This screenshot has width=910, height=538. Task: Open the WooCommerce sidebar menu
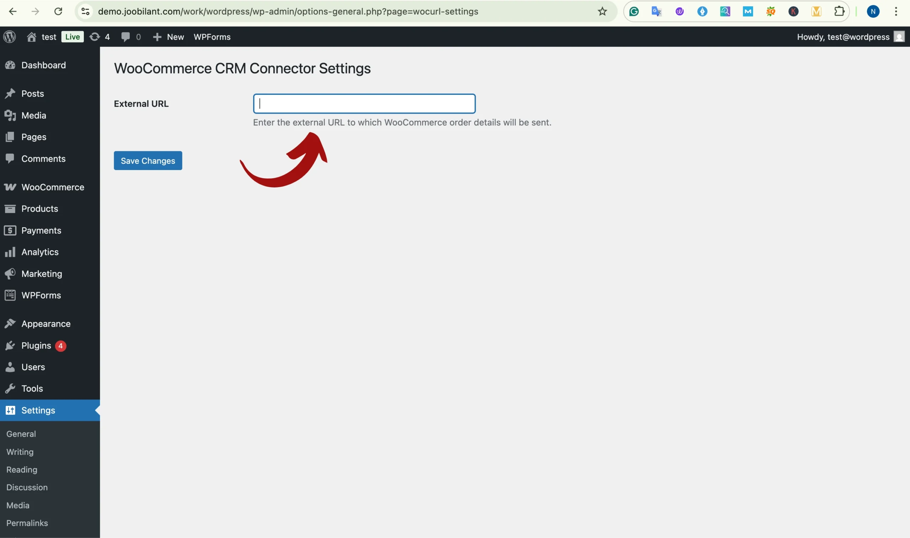pyautogui.click(x=53, y=187)
